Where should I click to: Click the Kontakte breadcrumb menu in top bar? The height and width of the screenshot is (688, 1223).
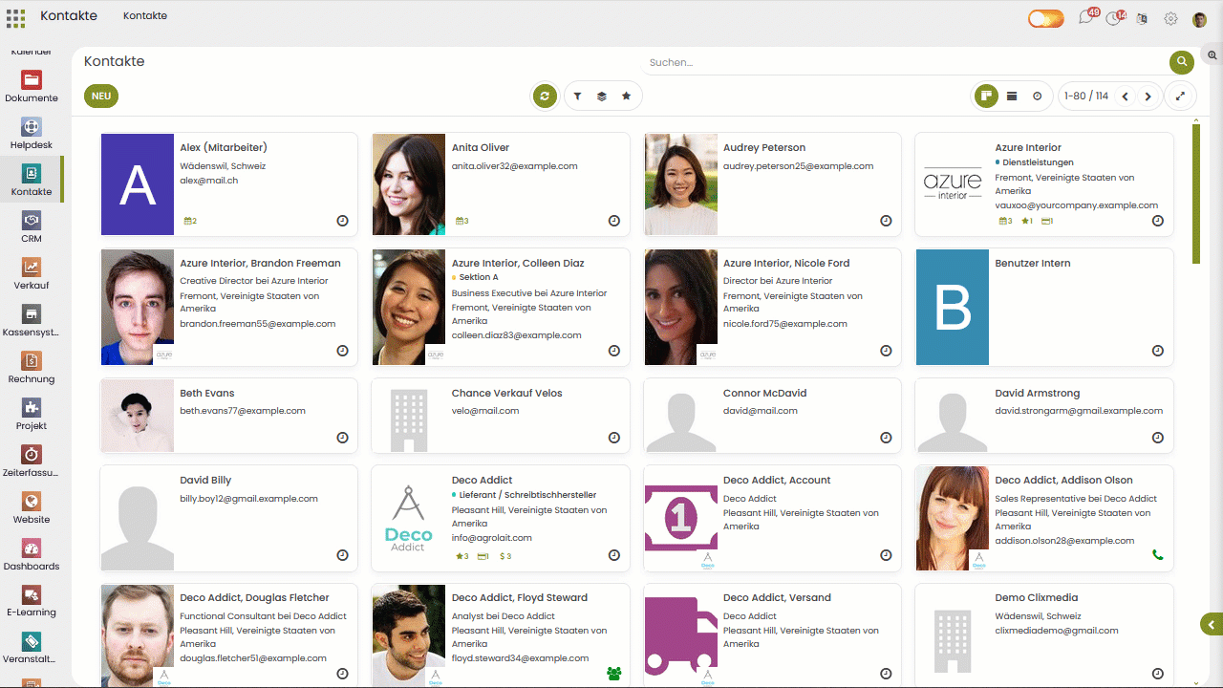coord(145,16)
